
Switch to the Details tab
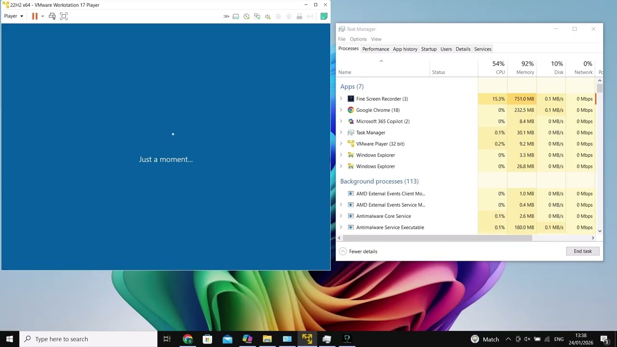(463, 49)
